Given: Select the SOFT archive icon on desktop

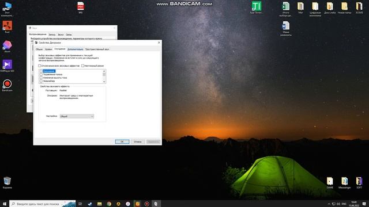Looking at the screenshot, I should click(x=359, y=183).
